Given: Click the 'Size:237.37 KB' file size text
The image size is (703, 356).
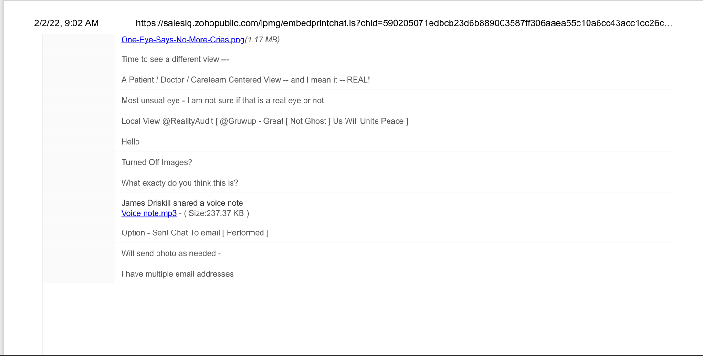Looking at the screenshot, I should (216, 213).
